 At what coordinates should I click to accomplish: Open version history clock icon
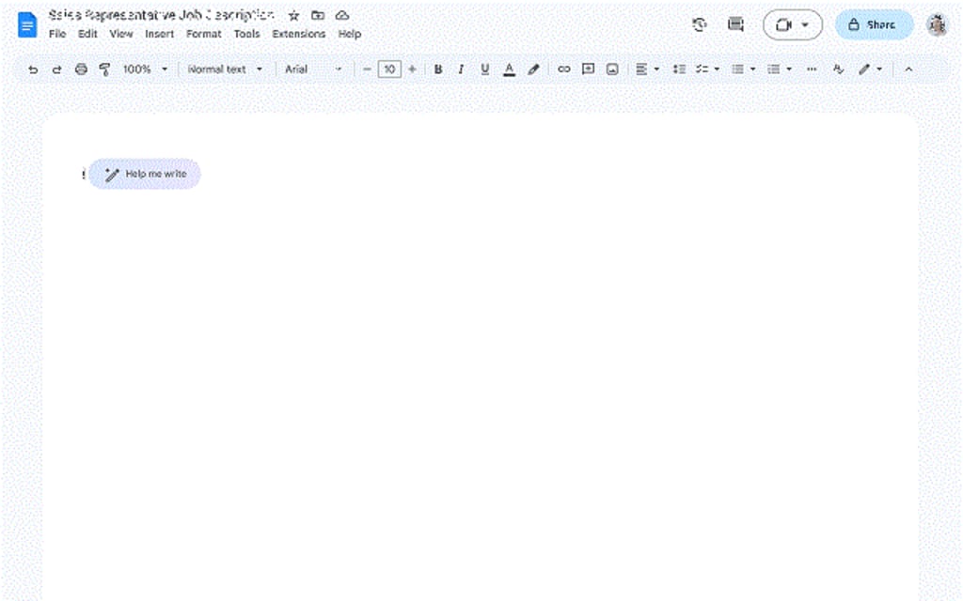click(x=699, y=24)
